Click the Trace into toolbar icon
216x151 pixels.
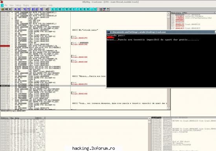click(x=33, y=9)
